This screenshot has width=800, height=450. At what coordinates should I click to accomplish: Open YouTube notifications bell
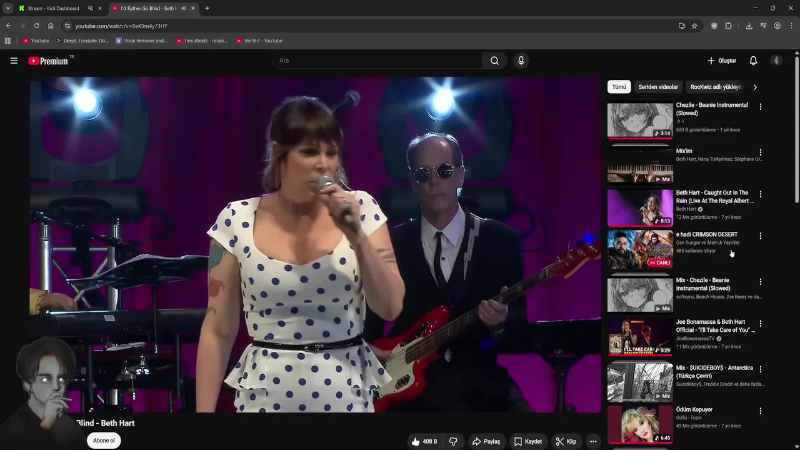[753, 61]
